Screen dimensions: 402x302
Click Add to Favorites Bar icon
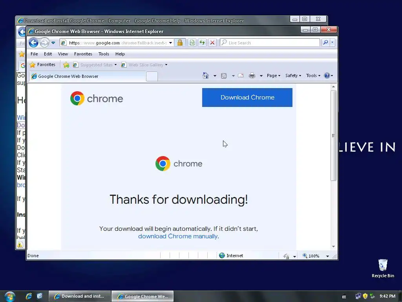pyautogui.click(x=66, y=65)
